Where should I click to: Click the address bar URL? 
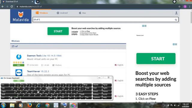(31, 7)
